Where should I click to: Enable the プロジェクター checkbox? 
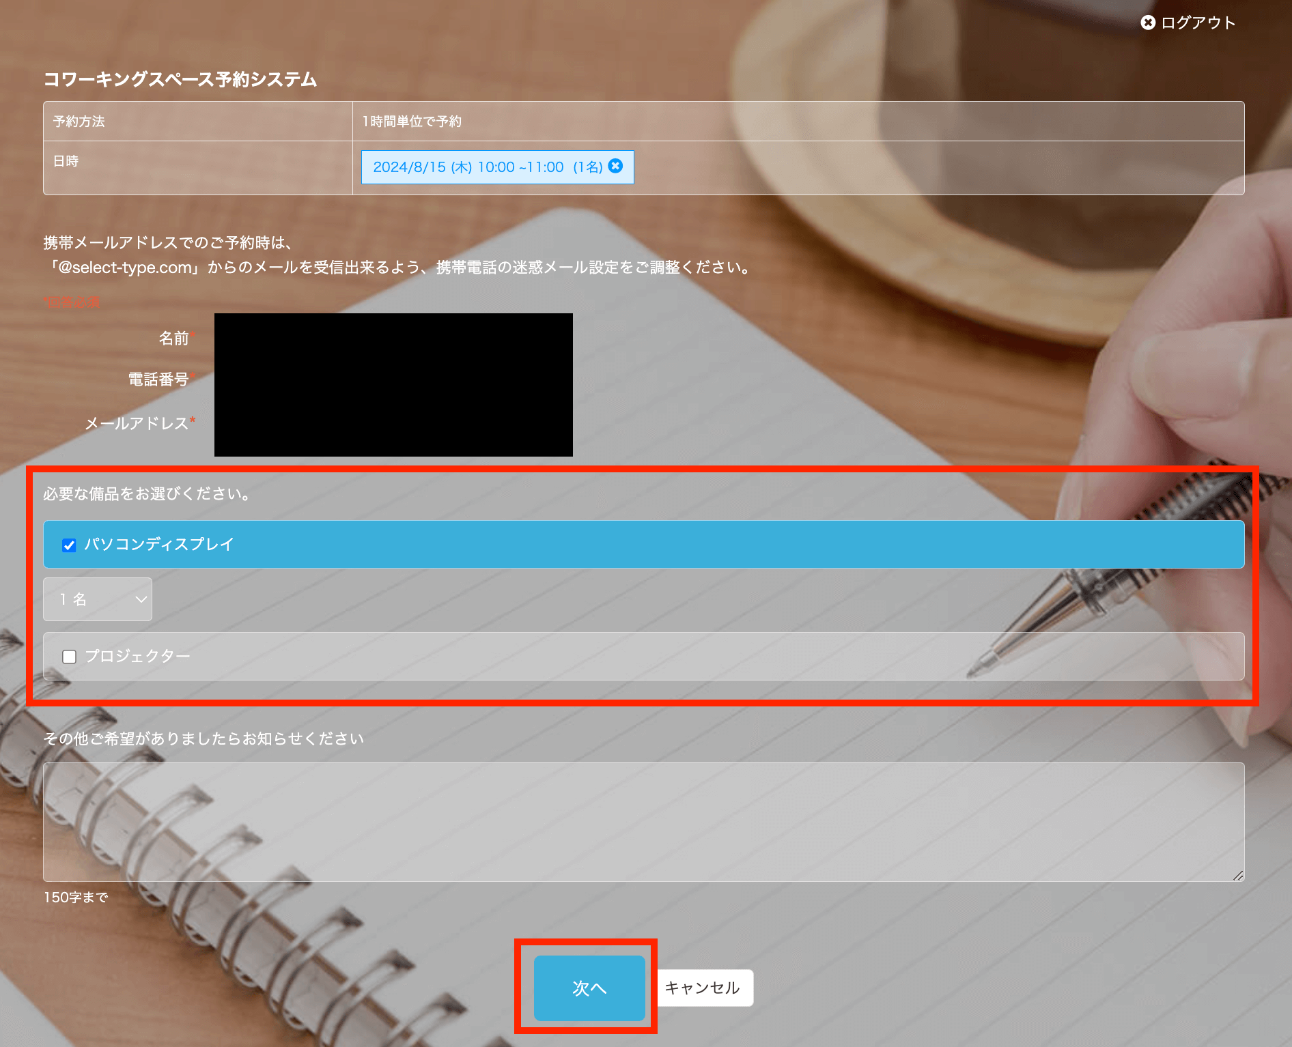tap(69, 657)
